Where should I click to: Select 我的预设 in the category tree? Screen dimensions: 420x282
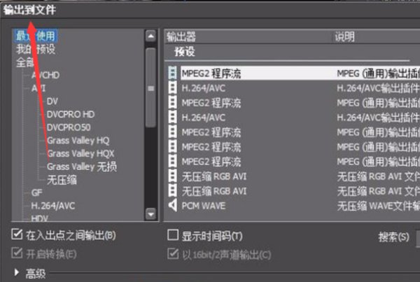[x=36, y=49]
